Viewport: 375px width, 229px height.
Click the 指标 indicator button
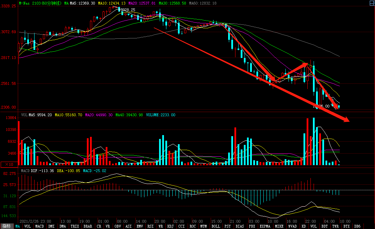7,227
